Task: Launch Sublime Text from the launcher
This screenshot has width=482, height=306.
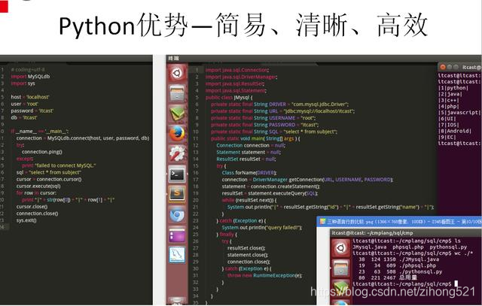Action: click(177, 194)
